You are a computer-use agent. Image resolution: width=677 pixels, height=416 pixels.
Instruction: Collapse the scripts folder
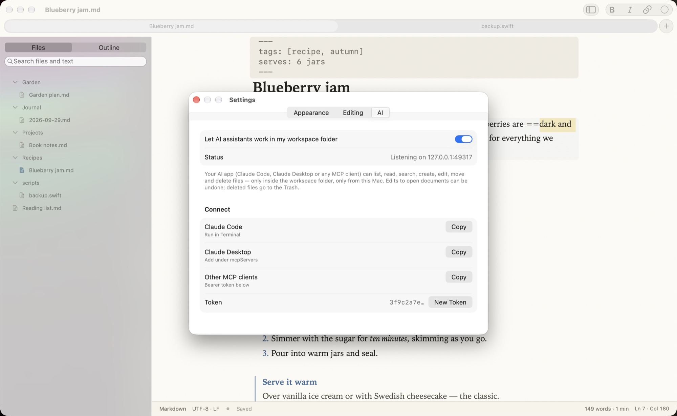tap(15, 183)
